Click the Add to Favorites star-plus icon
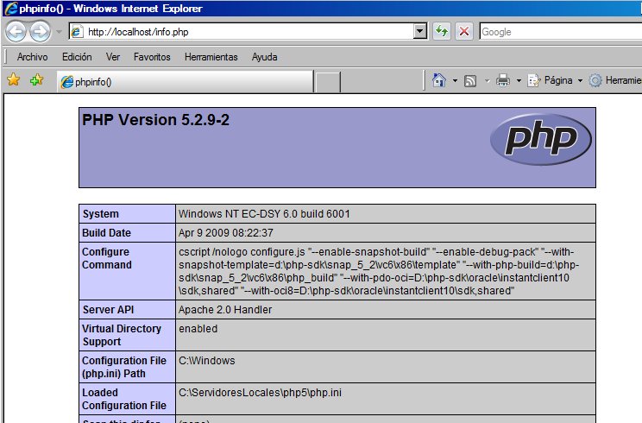This screenshot has height=423, width=642. 36,80
